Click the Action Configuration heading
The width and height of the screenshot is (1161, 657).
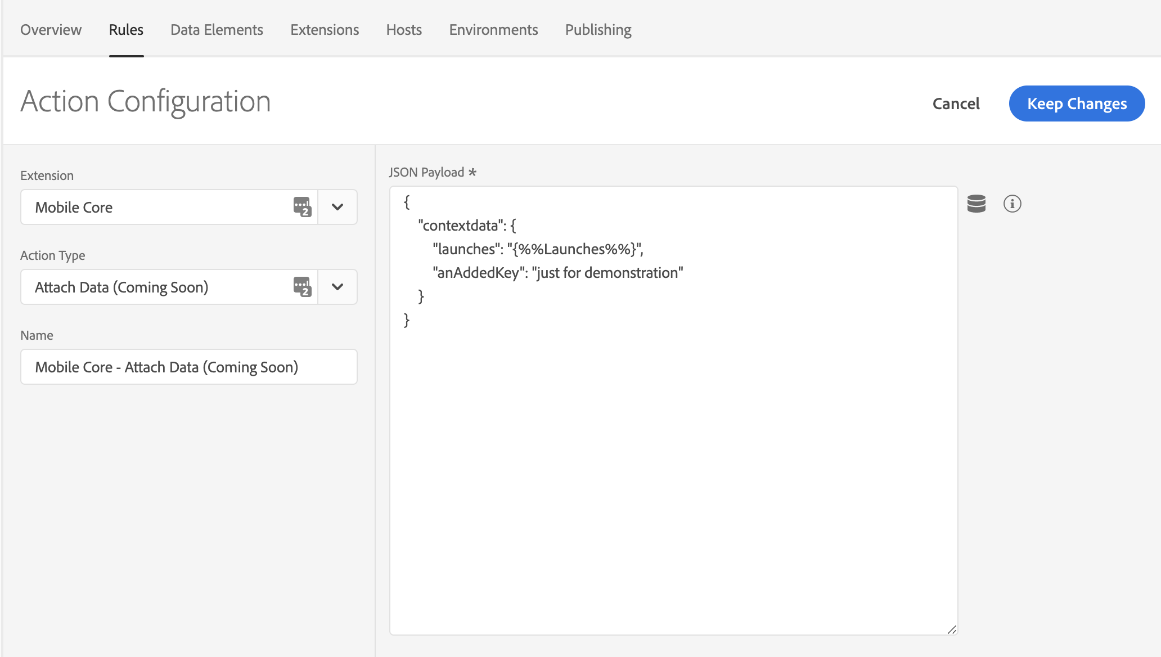146,102
